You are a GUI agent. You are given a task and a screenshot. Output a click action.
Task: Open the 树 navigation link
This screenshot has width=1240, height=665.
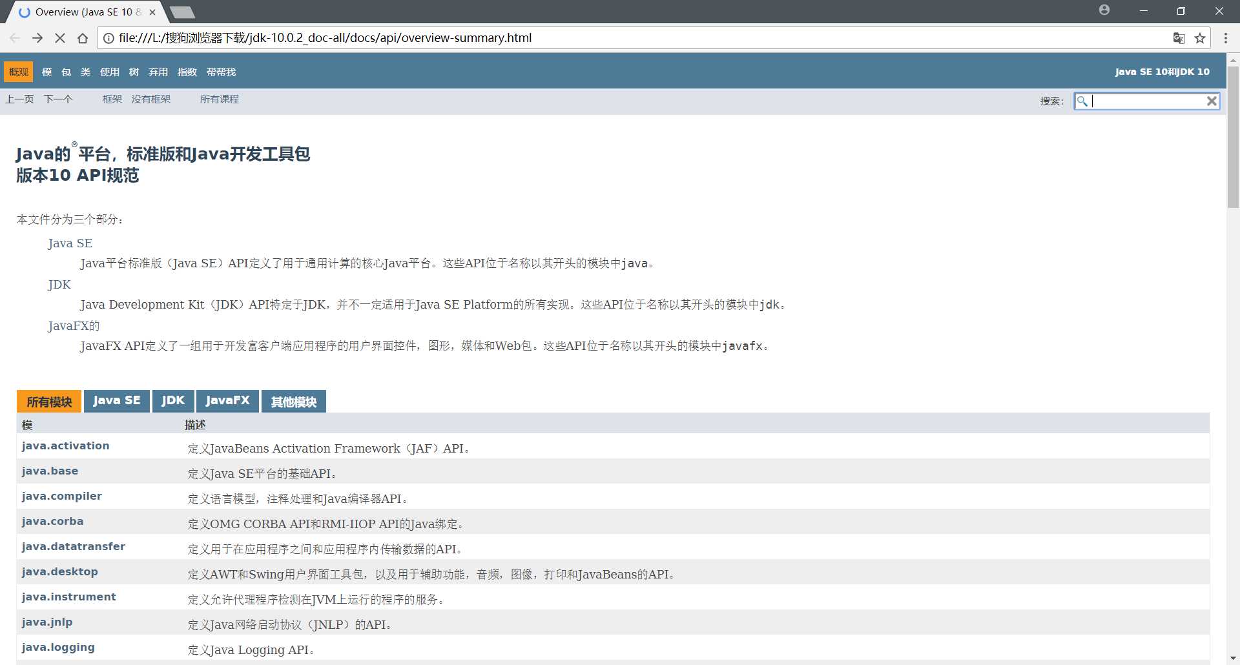(x=134, y=72)
